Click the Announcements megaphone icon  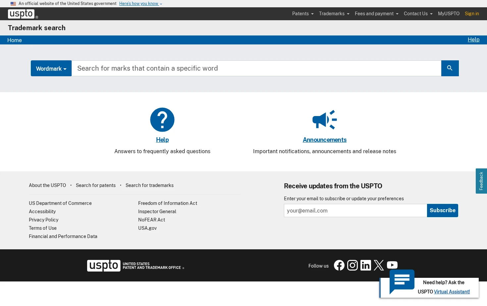pos(325,120)
